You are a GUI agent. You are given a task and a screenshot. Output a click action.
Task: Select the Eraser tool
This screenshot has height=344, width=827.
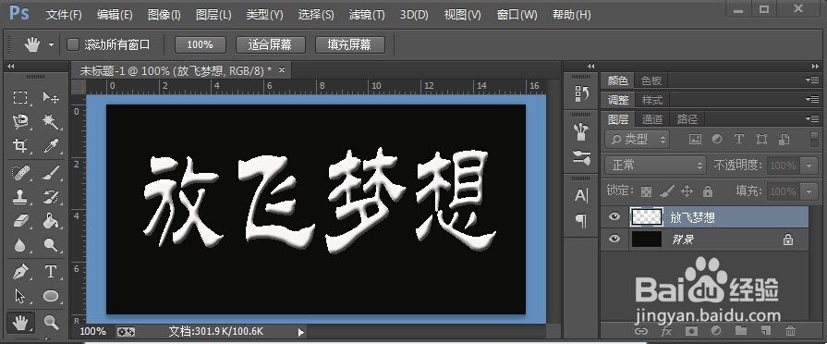(x=20, y=220)
